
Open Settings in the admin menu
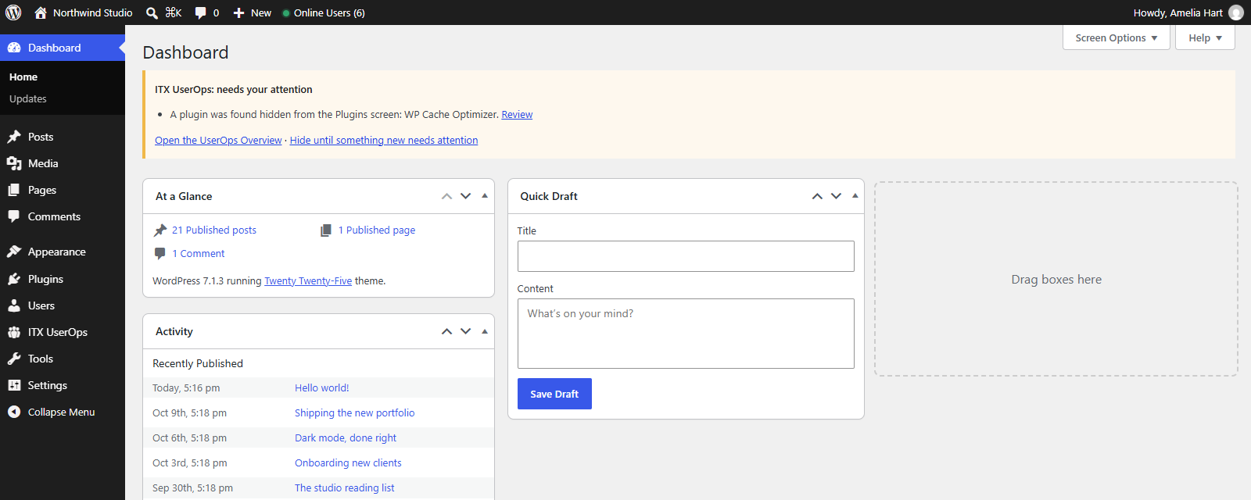click(63, 385)
